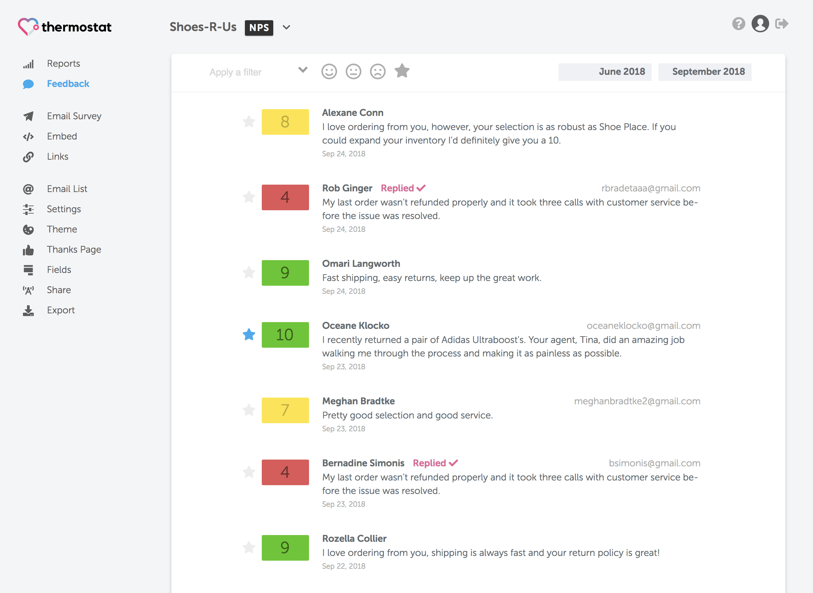
Task: Filter by neutral face icon
Action: point(353,71)
